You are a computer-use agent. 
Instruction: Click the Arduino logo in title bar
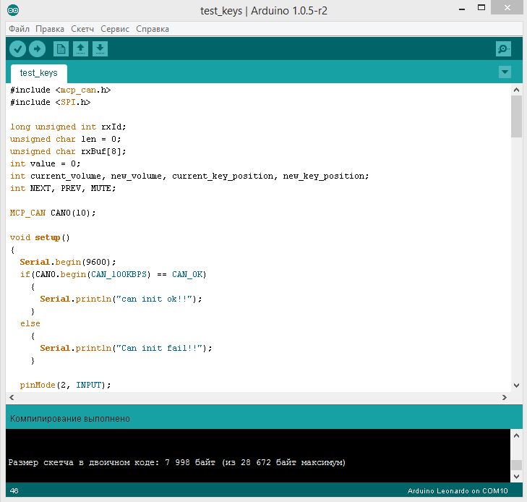14,10
